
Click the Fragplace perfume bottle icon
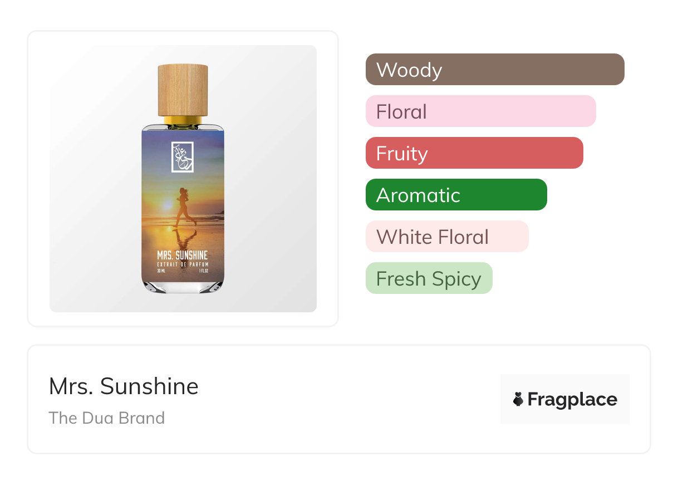(x=518, y=400)
